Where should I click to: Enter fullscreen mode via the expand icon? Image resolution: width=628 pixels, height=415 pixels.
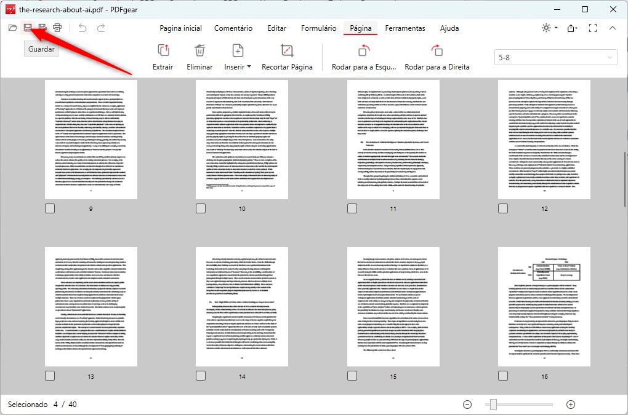tap(593, 28)
